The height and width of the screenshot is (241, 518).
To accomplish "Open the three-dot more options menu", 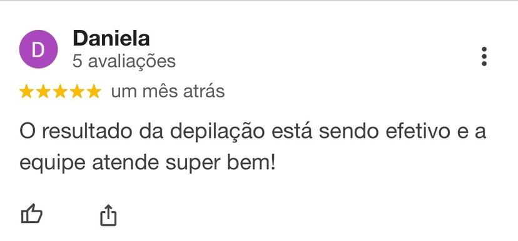I will coord(484,56).
